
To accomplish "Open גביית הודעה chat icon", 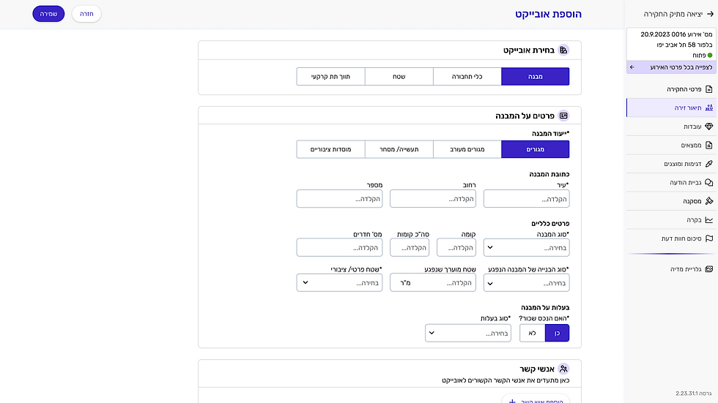I will 708,183.
